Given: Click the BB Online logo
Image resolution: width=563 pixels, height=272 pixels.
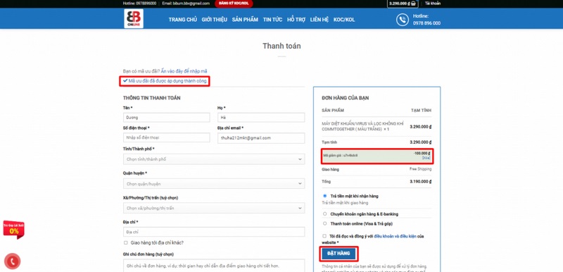Looking at the screenshot, I should point(134,18).
